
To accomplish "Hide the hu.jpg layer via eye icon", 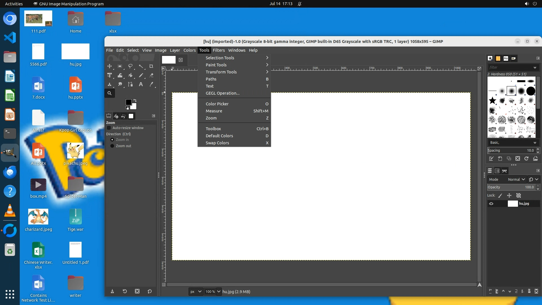I will [x=491, y=204].
